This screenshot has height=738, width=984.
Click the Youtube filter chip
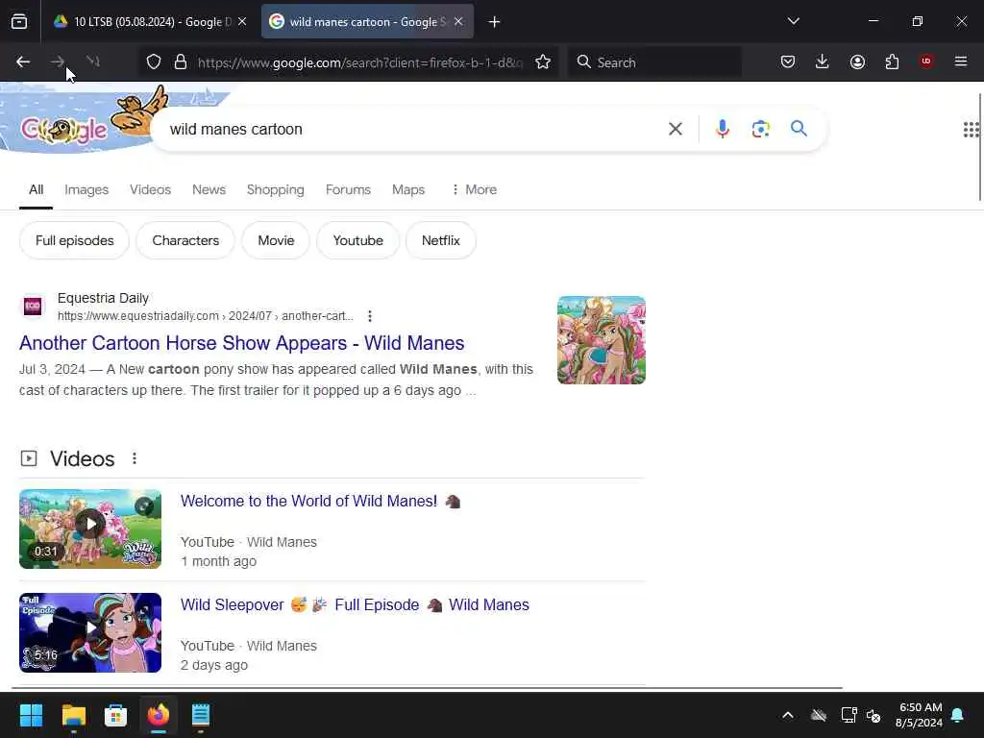coord(357,240)
